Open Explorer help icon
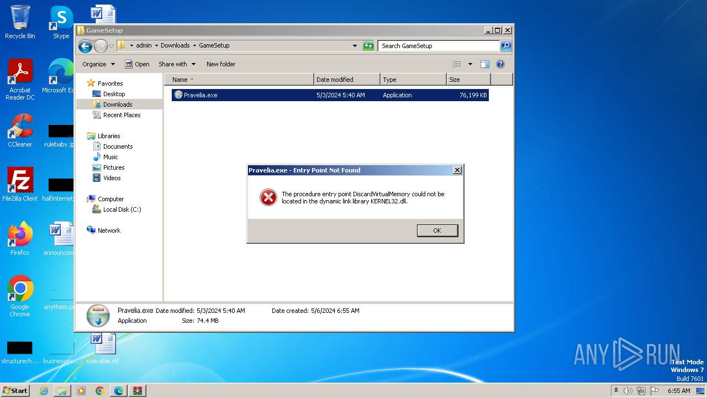The image size is (707, 398). click(500, 64)
